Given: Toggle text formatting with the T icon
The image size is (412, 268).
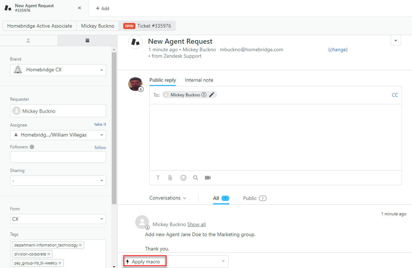Looking at the screenshot, I should pyautogui.click(x=158, y=178).
